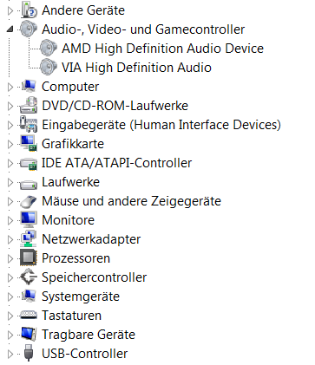Select VIA High Definition Audio device
This screenshot has height=365, width=315.
click(136, 68)
